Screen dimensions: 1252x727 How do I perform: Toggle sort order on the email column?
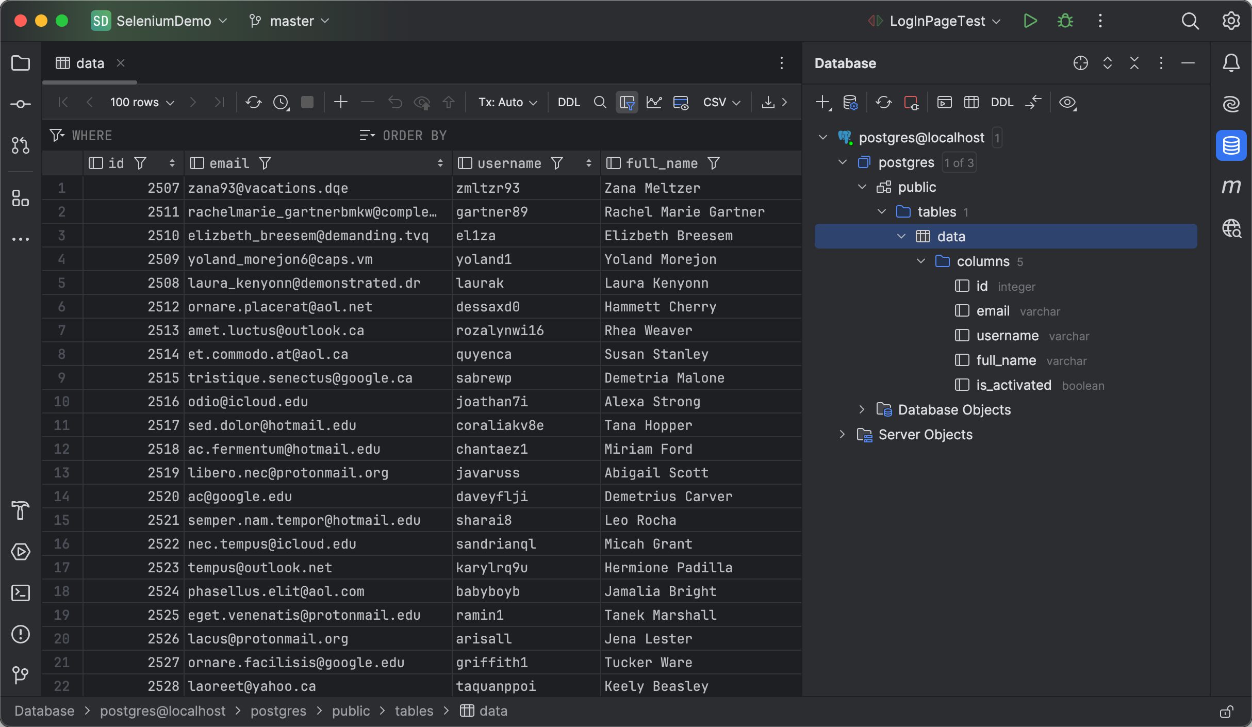(x=440, y=163)
